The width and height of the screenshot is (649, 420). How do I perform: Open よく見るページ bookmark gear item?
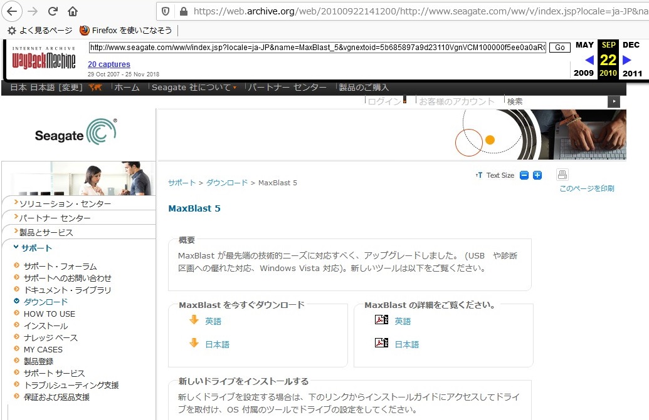coord(40,30)
